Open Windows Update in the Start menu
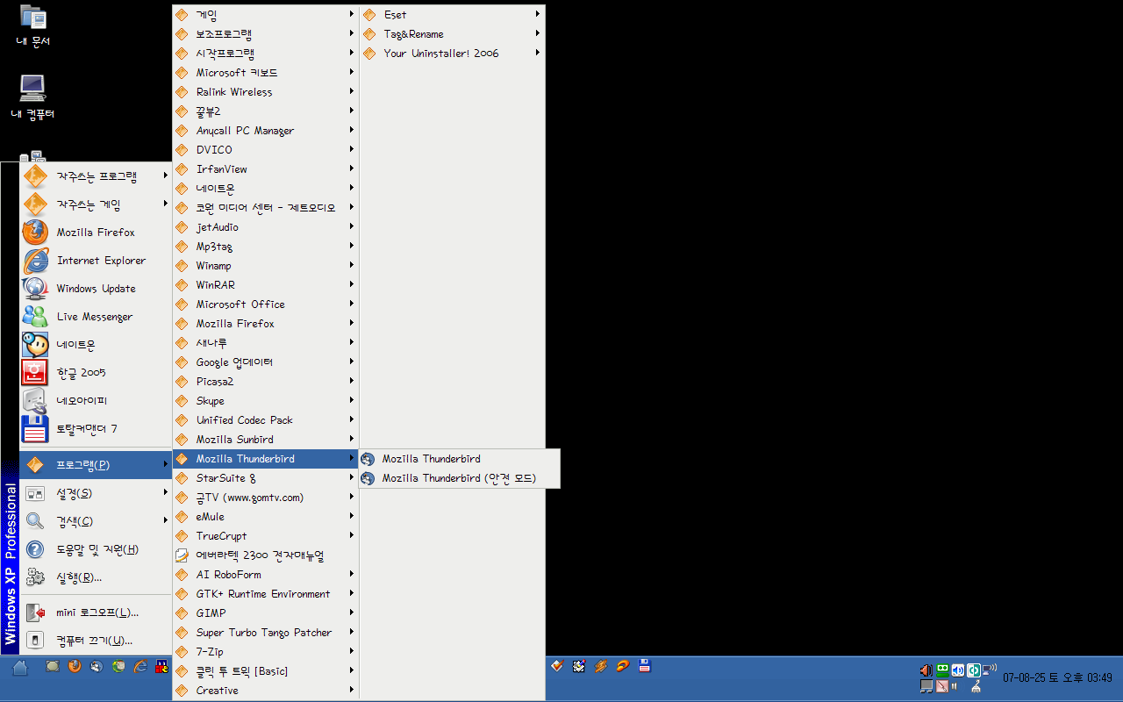 96,289
